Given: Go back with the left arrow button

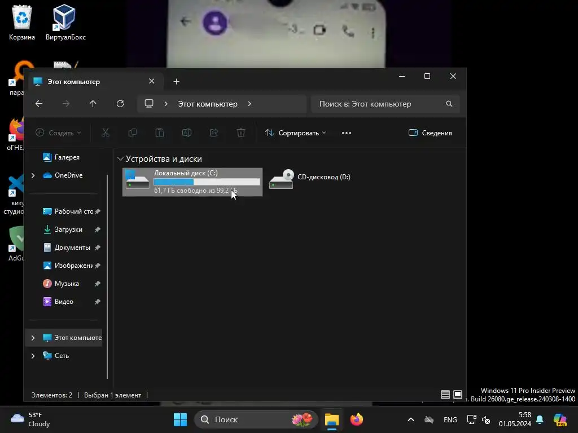Looking at the screenshot, I should [x=39, y=104].
